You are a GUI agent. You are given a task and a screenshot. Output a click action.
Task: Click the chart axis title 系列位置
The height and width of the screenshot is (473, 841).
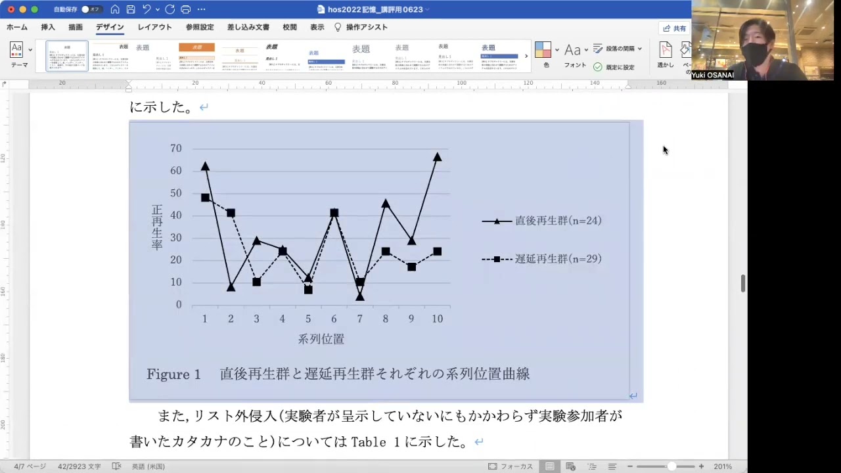pyautogui.click(x=321, y=339)
